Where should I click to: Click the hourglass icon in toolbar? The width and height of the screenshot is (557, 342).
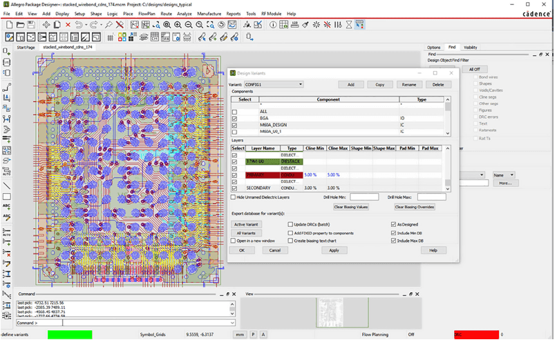pyautogui.click(x=349, y=25)
